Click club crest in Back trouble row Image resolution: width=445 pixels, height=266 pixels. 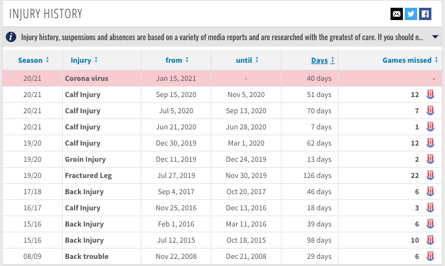click(431, 256)
